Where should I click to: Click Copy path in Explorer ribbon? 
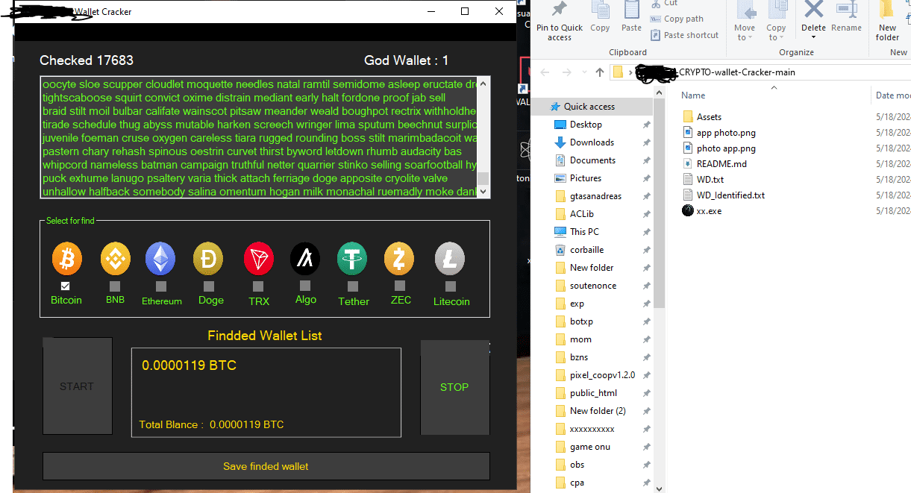[x=677, y=19]
